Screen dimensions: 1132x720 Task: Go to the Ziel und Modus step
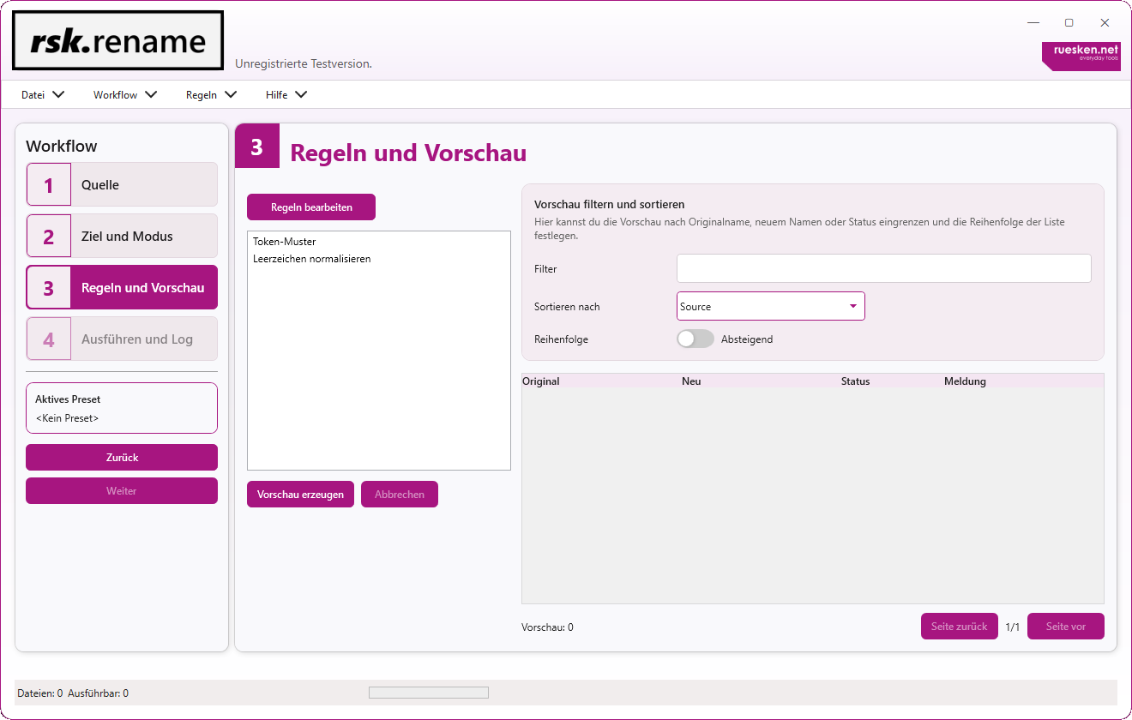coord(127,237)
